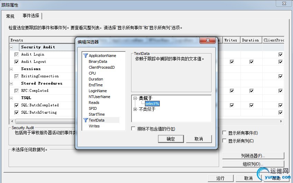
Task: Select Writes in the filter list
Action: click(94, 126)
